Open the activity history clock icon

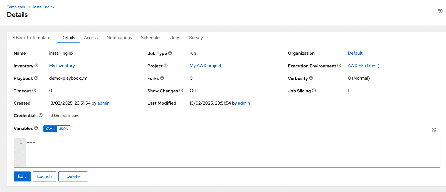coord(440,11)
